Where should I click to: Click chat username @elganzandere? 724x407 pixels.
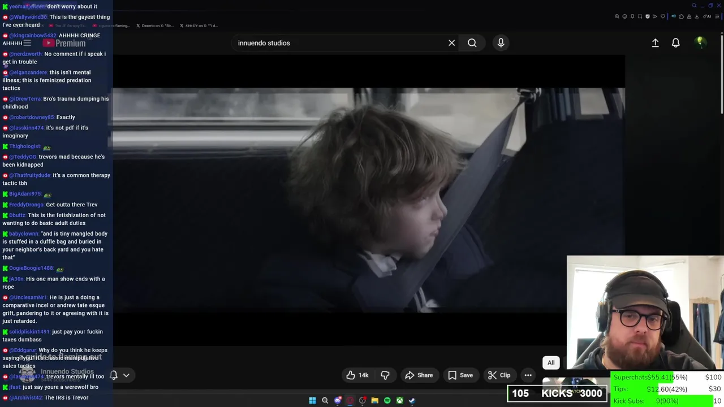(x=28, y=72)
